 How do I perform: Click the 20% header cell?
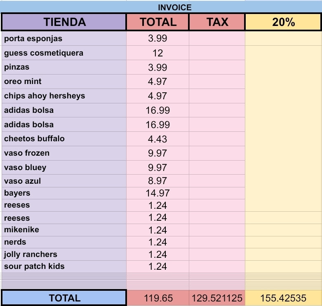click(x=283, y=22)
